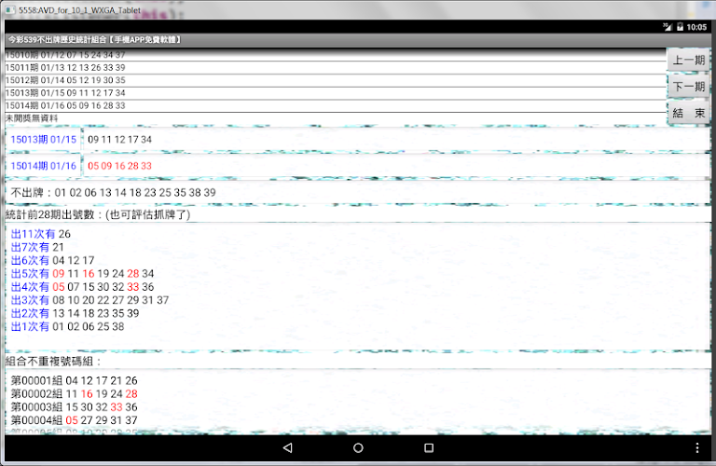716x466 pixels.
Task: Select the 未開獎無資料 row
Action: pyautogui.click(x=336, y=118)
